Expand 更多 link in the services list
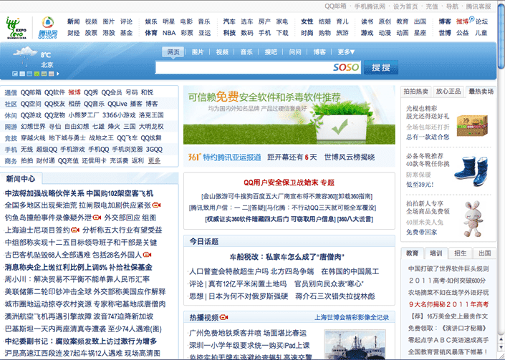The height and width of the screenshot is (360, 505). pyautogui.click(x=154, y=160)
